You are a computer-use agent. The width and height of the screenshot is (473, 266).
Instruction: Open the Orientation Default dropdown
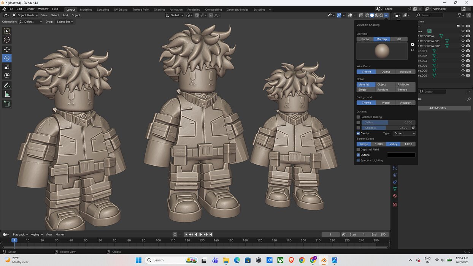click(30, 22)
